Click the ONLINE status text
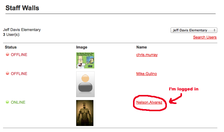224x132 pixels. point(18,102)
